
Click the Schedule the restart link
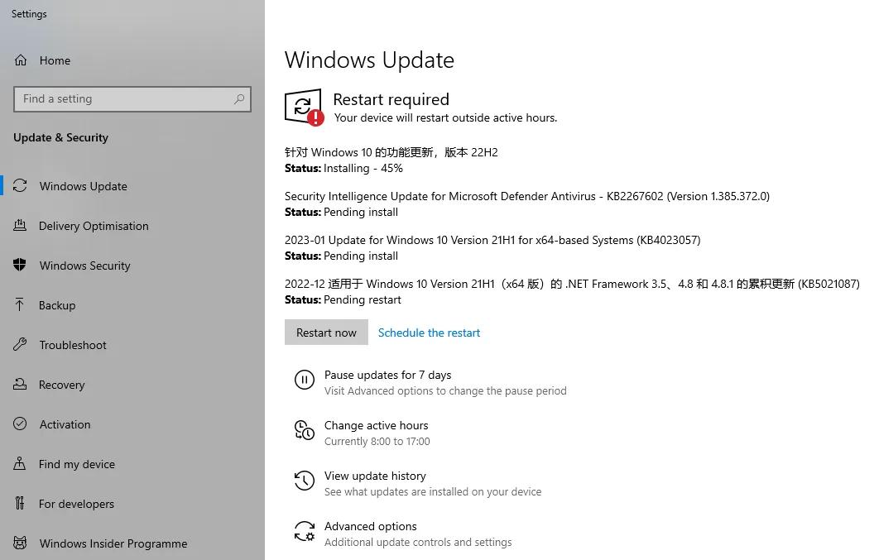[x=429, y=333]
